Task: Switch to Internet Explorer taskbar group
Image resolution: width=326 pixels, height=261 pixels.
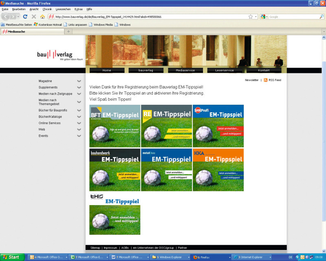Action: coord(252,257)
